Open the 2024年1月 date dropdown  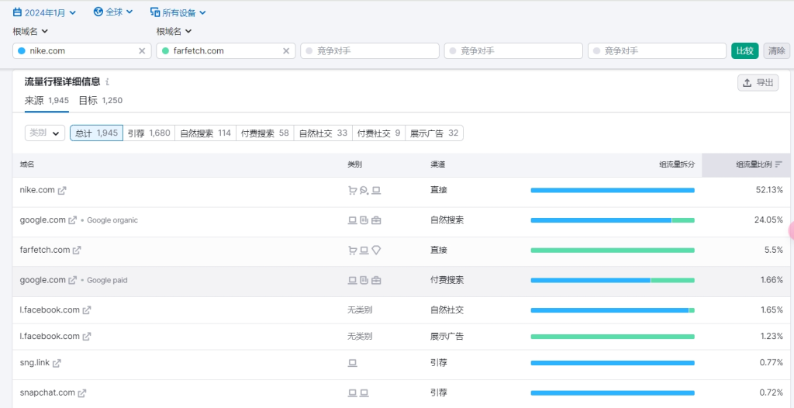[44, 12]
